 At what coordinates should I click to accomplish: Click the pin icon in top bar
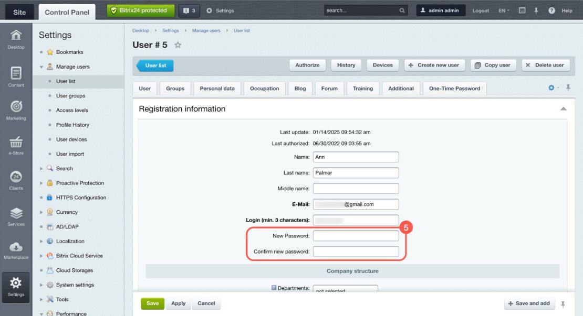536,10
